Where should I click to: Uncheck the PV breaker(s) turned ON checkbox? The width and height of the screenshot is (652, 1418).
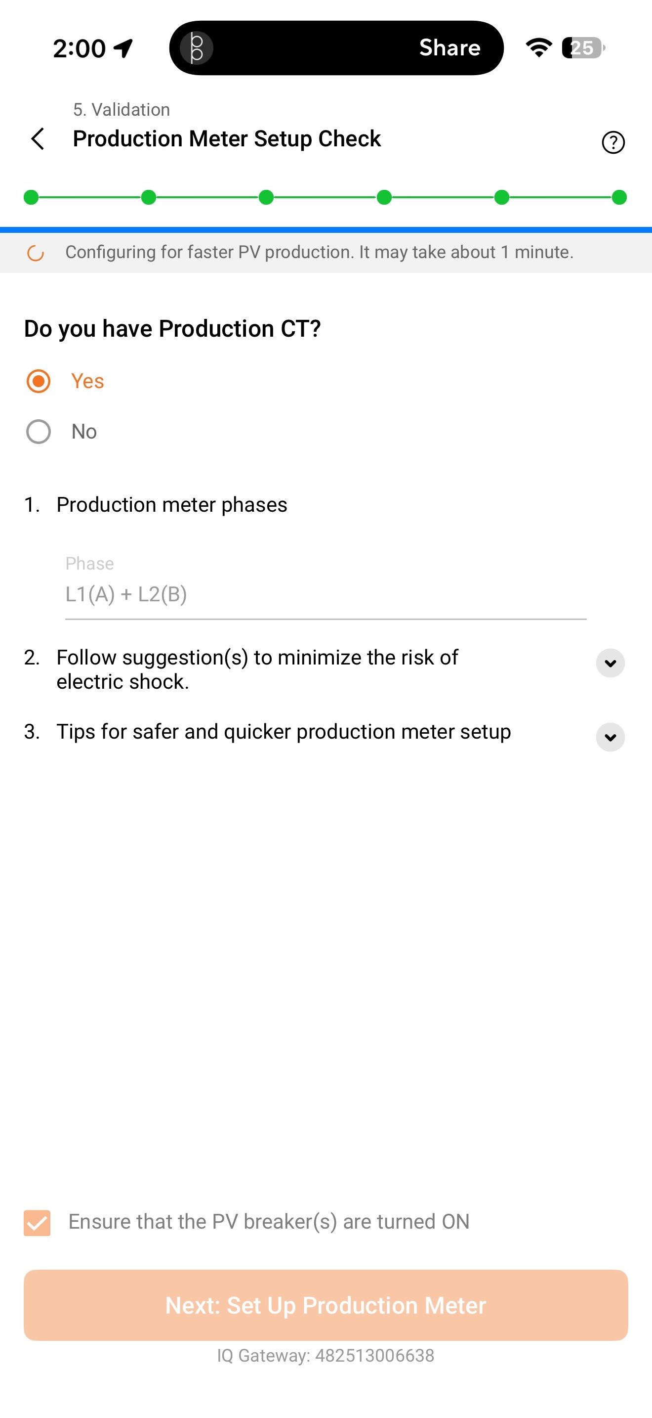tap(38, 1223)
